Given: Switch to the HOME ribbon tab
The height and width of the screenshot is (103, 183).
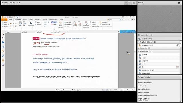Looking at the screenshot, I should [x=10, y=20].
